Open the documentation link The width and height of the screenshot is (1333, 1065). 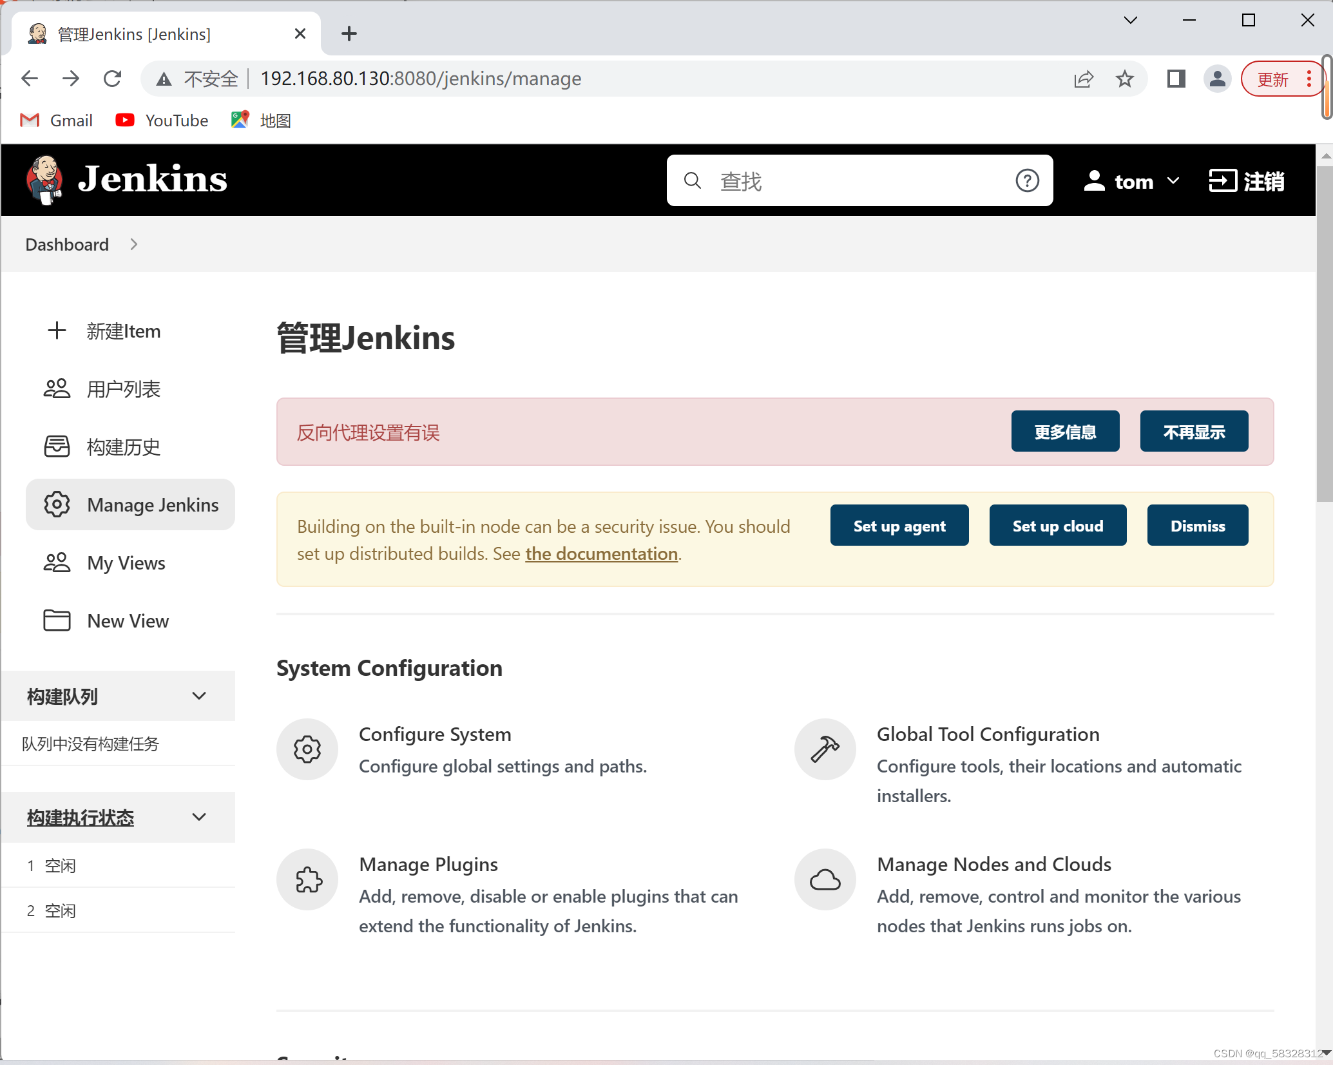pos(601,553)
